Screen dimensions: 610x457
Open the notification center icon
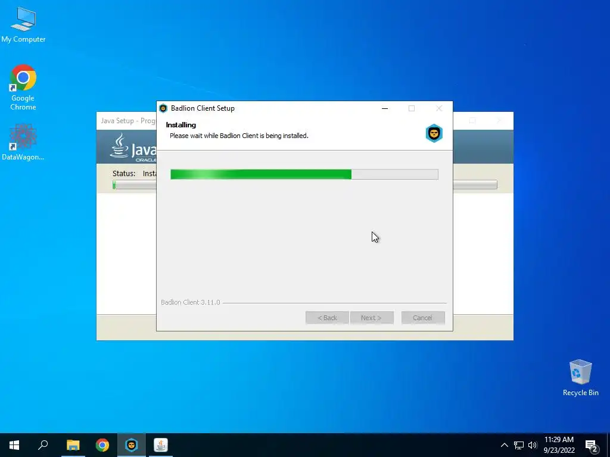(x=592, y=446)
